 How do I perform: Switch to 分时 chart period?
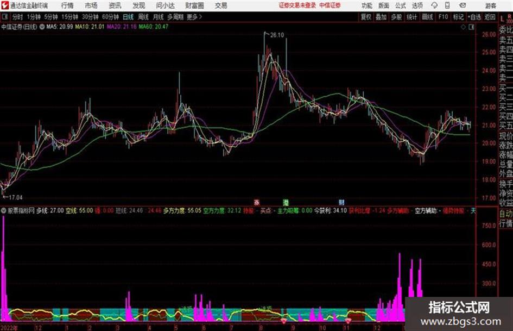click(17, 17)
